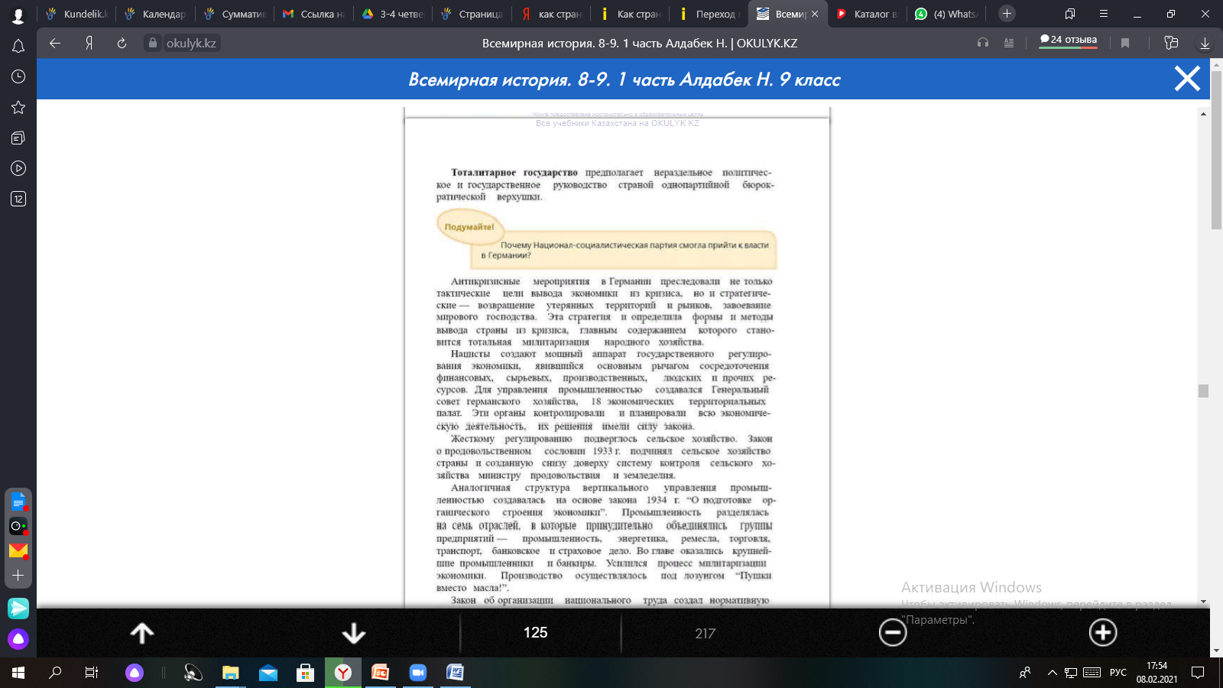Open Windows action center notifications
Viewport: 1223px width, 688px height.
[x=1198, y=673]
